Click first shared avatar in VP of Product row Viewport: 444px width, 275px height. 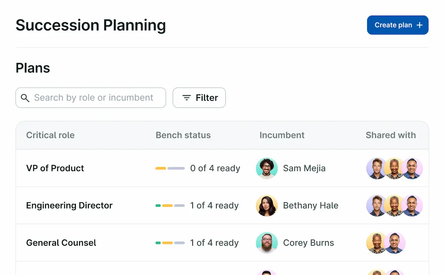[376, 168]
